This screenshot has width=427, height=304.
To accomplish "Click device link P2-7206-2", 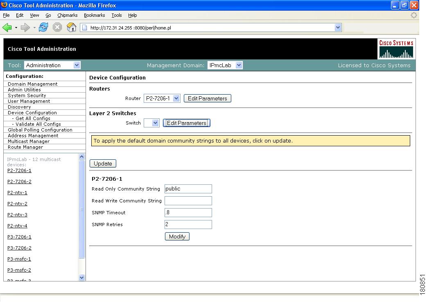I will point(19,181).
